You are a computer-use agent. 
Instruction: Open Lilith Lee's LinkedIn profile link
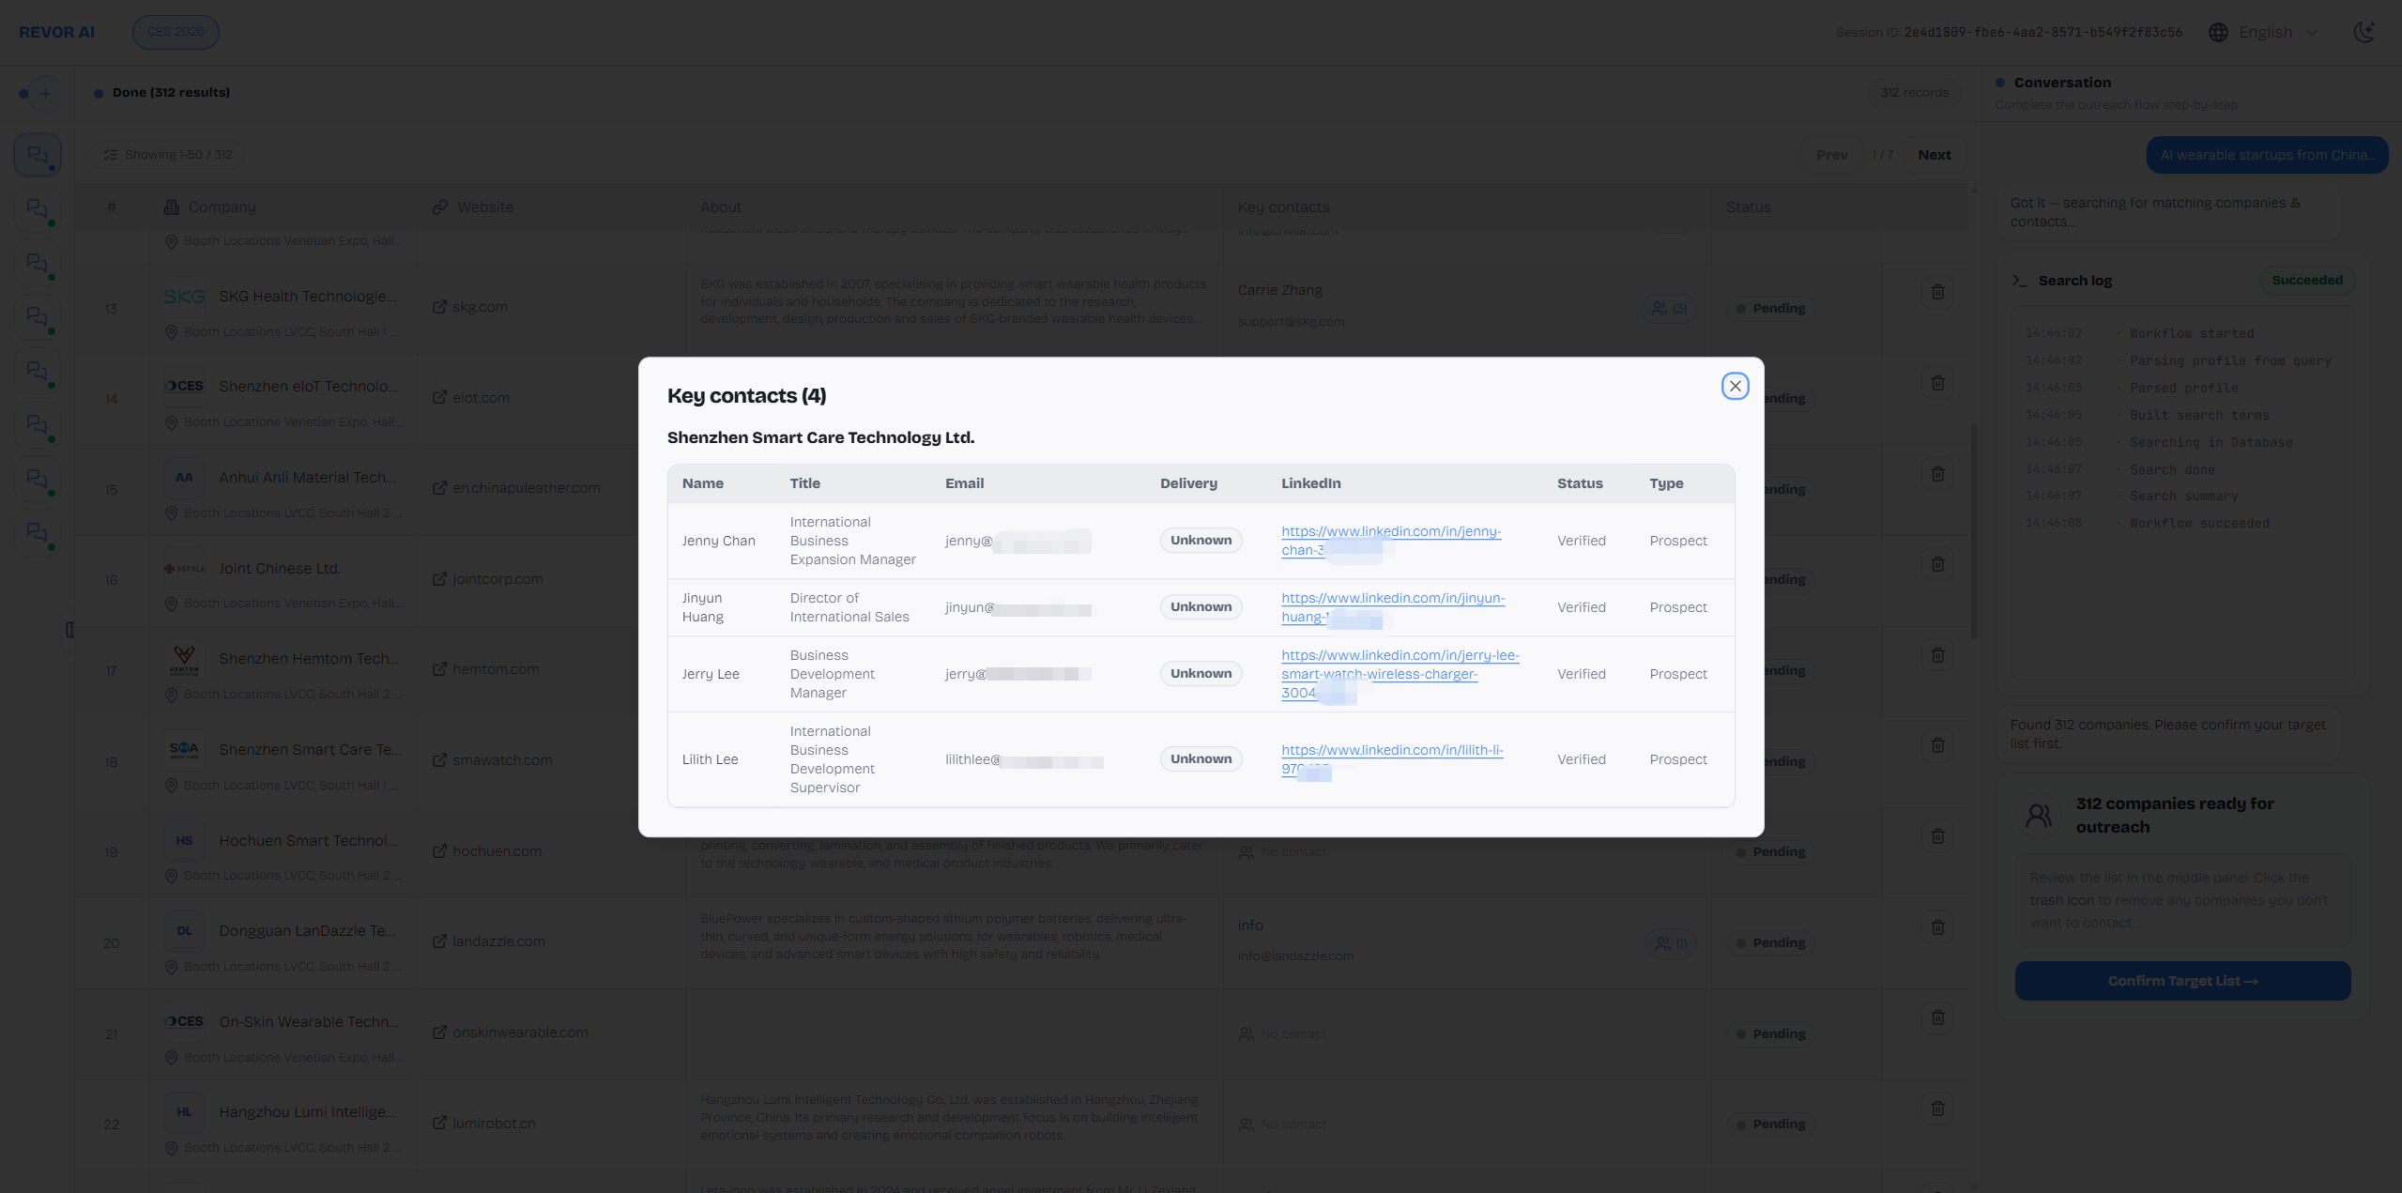1391,750
